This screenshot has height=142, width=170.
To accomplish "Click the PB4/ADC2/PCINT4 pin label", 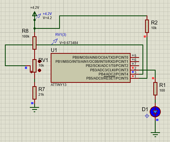I will (x=113, y=74).
